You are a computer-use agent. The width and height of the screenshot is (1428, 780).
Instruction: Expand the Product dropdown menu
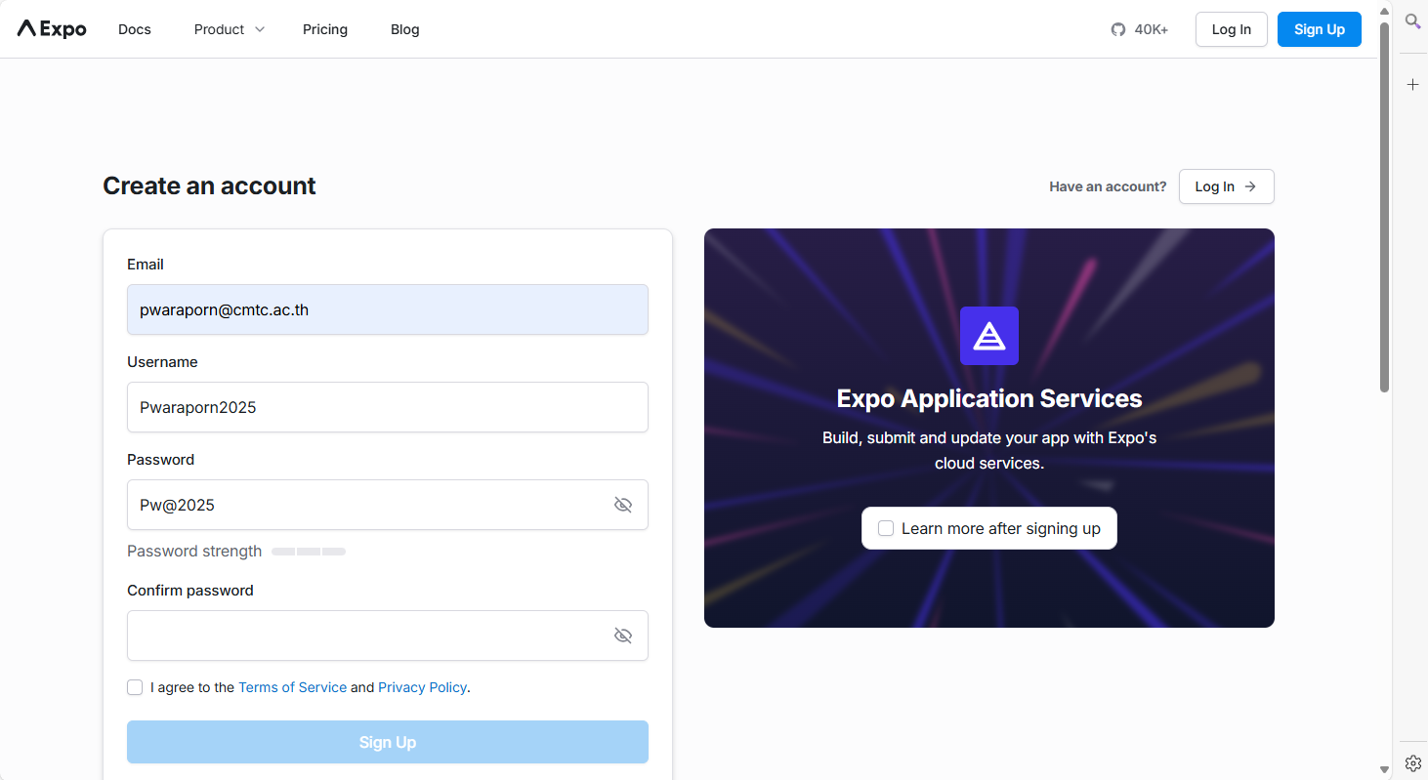[230, 29]
